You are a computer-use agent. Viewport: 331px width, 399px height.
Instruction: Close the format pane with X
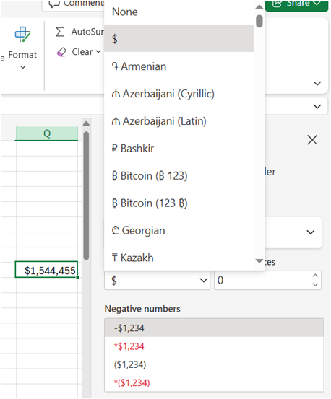[x=312, y=140]
